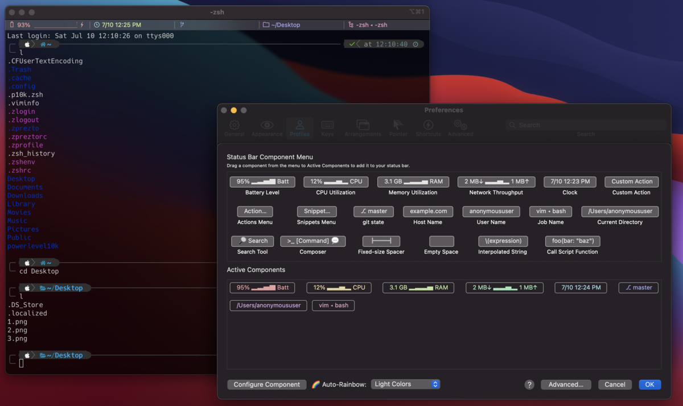Select the Current Directory component in the menu

(620, 212)
